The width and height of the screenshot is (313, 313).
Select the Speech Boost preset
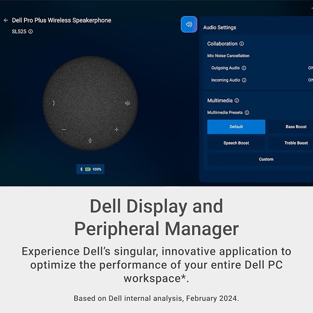coord(236,143)
